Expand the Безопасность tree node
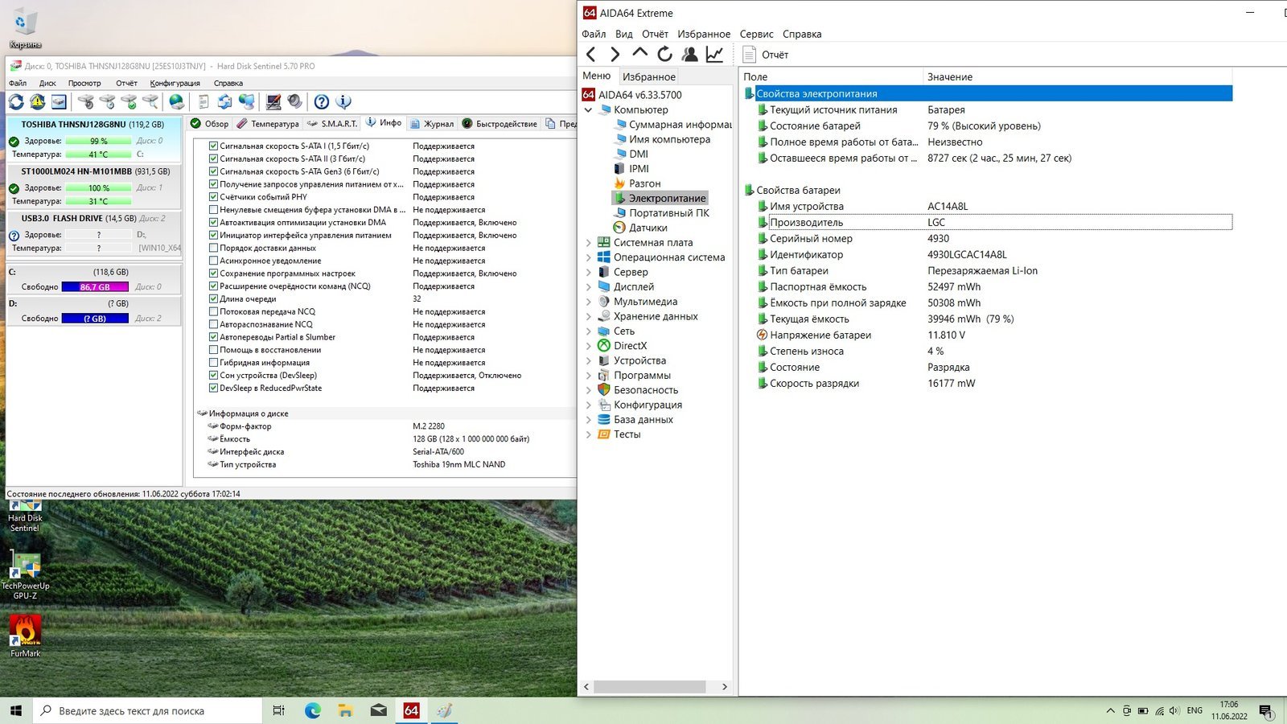This screenshot has width=1287, height=724. pos(588,390)
